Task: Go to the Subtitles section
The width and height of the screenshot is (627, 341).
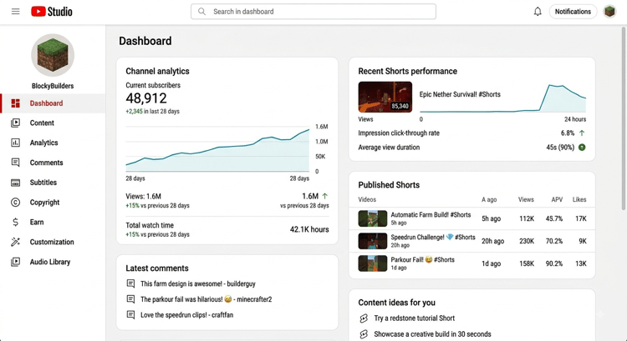Action: click(x=53, y=183)
